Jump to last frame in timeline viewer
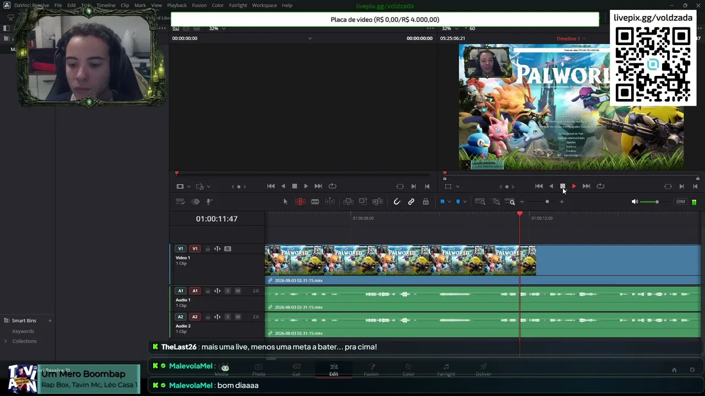The width and height of the screenshot is (705, 396). pos(586,186)
